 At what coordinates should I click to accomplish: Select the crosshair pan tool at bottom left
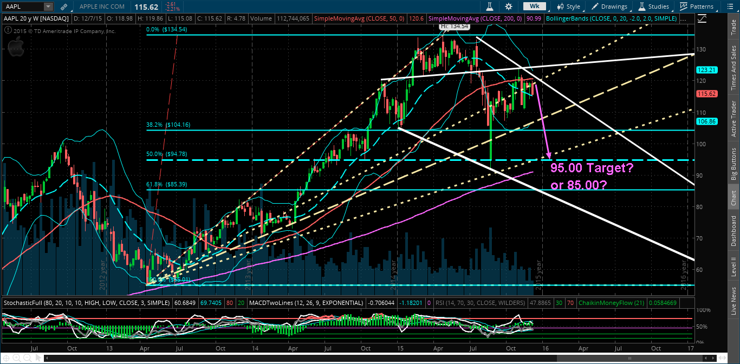[8, 358]
